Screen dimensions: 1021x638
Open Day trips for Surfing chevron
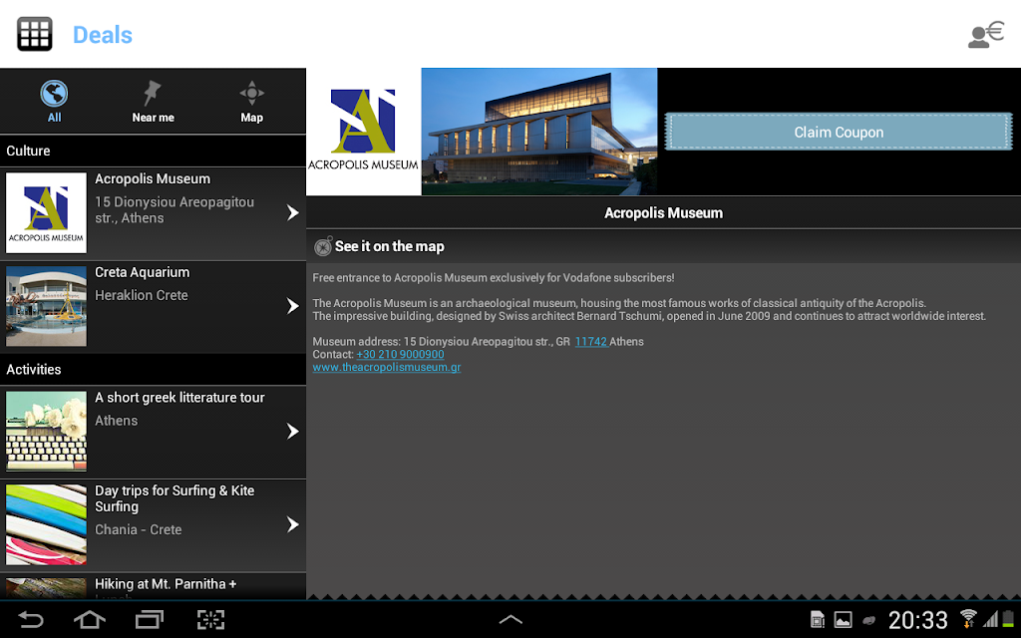[x=292, y=524]
